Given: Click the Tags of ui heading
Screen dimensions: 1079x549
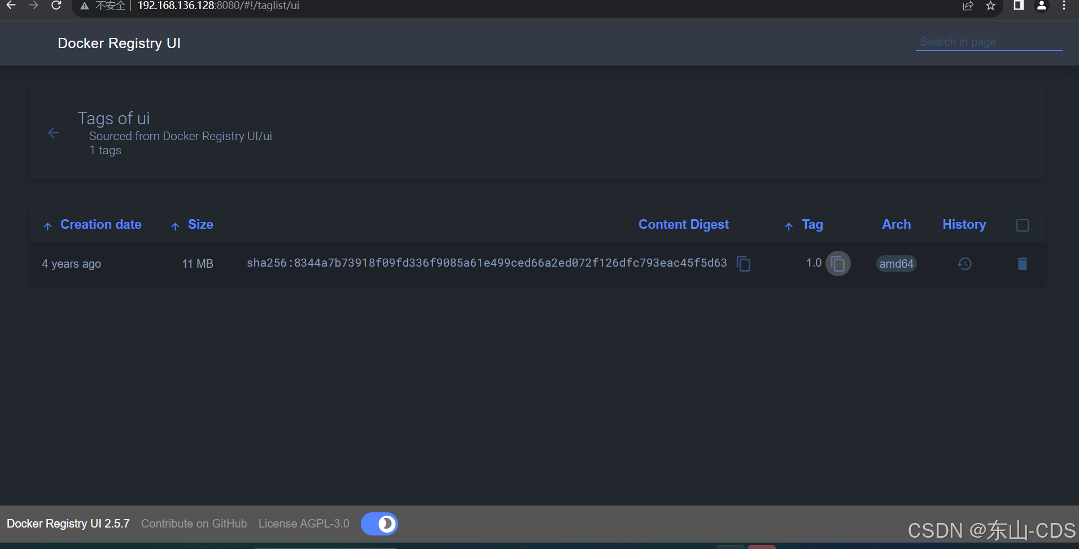Looking at the screenshot, I should [113, 118].
